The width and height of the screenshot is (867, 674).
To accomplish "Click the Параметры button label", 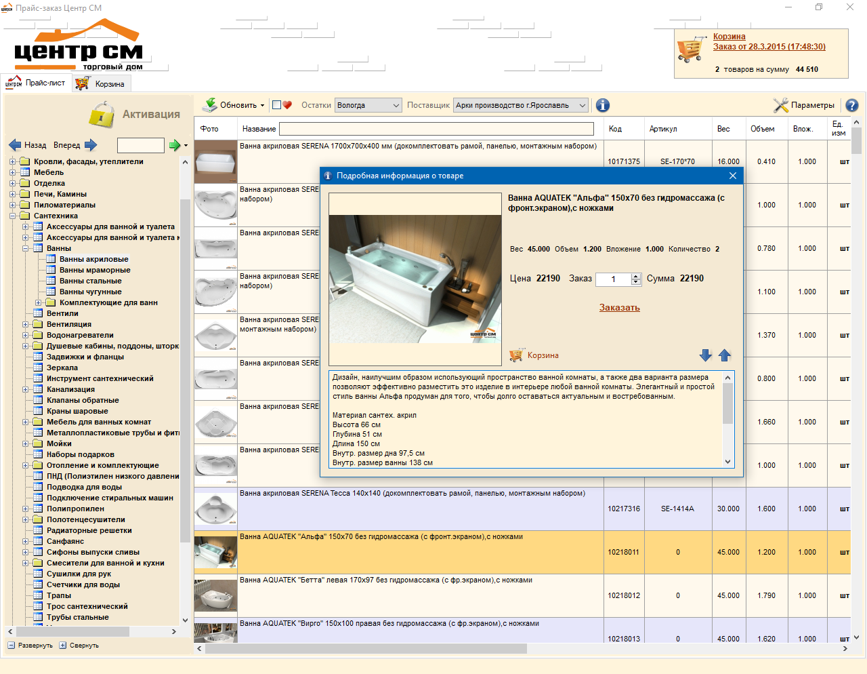I will coord(812,105).
